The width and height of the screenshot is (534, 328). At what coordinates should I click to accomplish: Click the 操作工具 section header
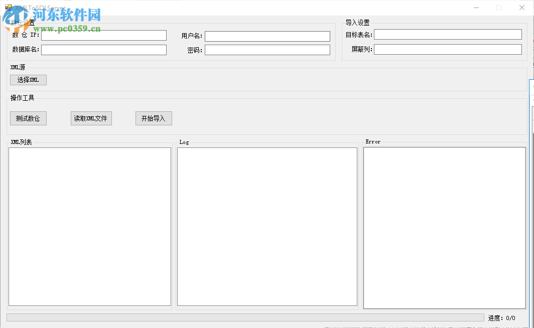23,98
